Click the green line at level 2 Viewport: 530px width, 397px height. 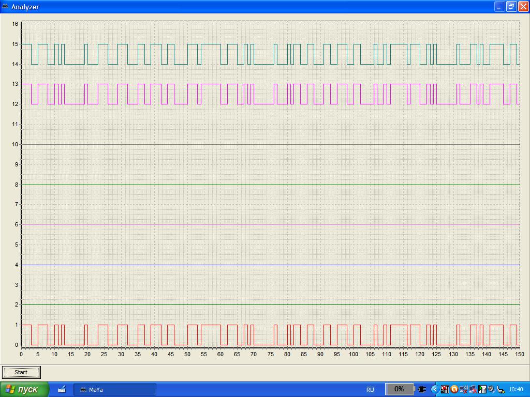(270, 305)
